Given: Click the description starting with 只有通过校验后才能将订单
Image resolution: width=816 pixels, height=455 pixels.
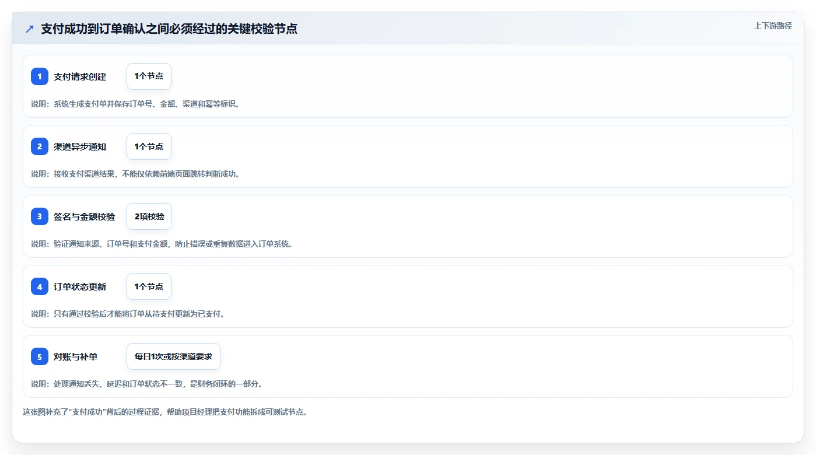Looking at the screenshot, I should pyautogui.click(x=128, y=314).
